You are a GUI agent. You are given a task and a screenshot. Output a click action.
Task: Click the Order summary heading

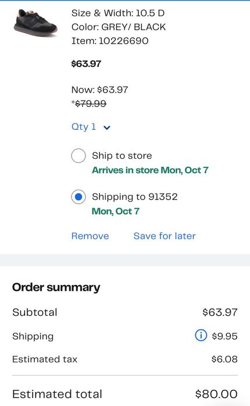[x=56, y=287]
